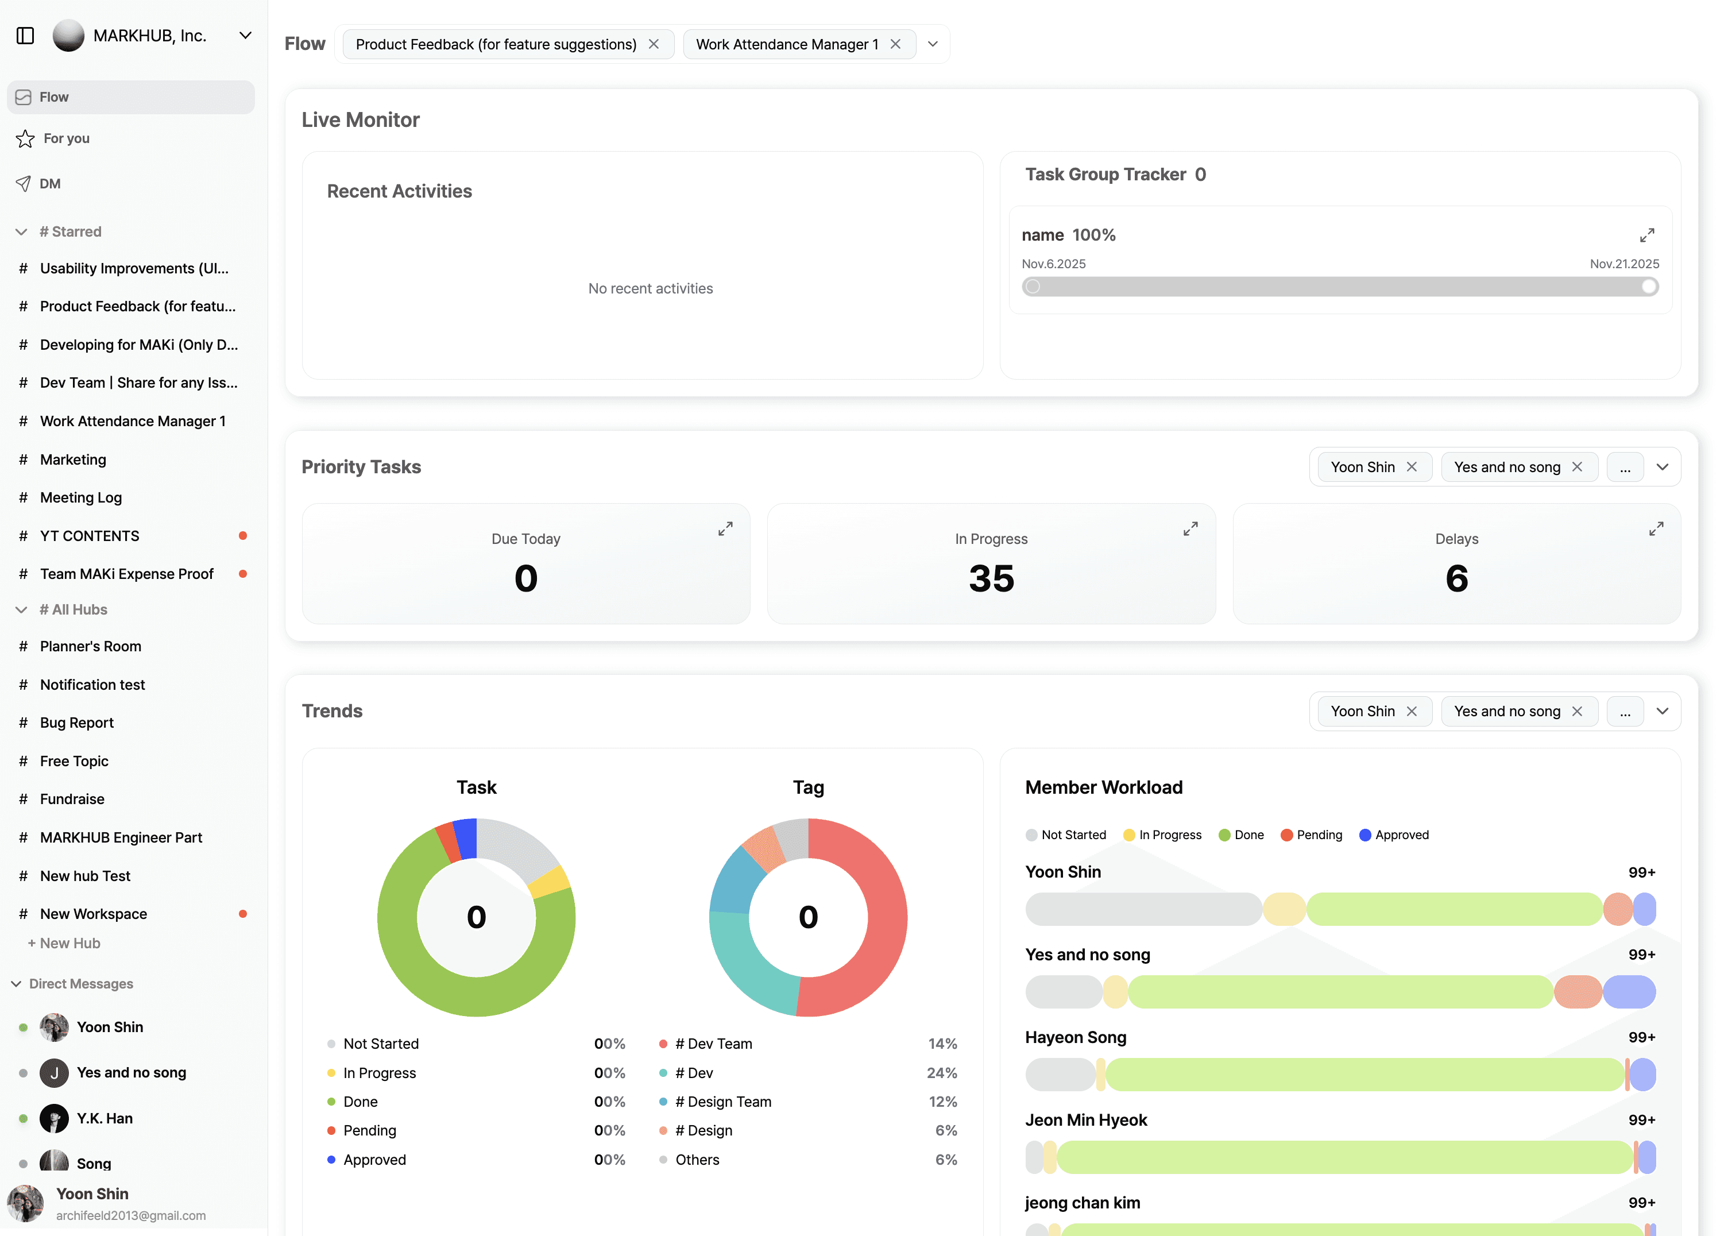1724x1236 pixels.
Task: Click the For you star icon
Action: pyautogui.click(x=25, y=138)
